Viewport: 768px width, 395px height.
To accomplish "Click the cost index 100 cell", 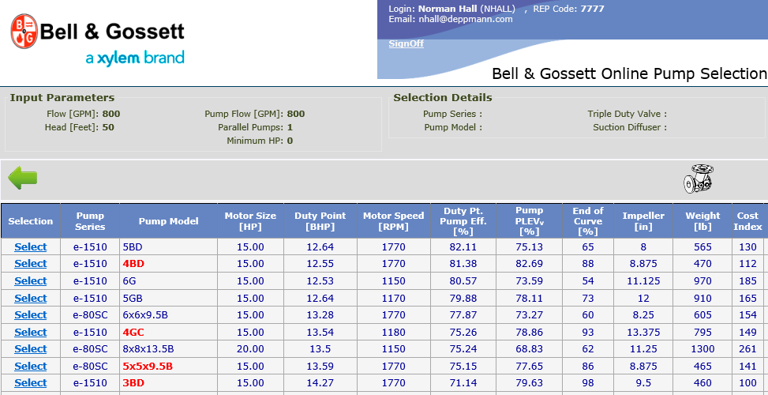I will [748, 382].
